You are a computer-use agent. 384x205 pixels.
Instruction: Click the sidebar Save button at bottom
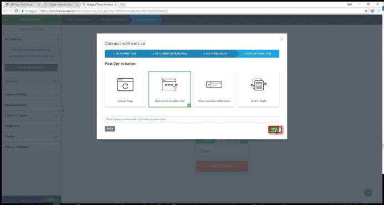tap(51, 199)
